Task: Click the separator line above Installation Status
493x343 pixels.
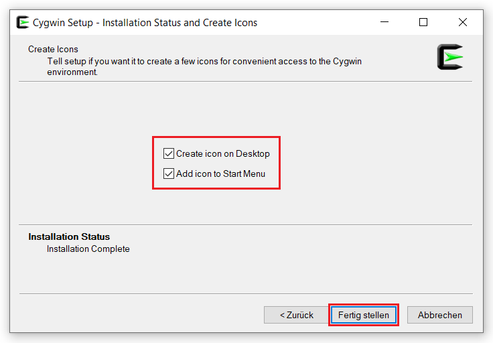Action: tap(245, 224)
